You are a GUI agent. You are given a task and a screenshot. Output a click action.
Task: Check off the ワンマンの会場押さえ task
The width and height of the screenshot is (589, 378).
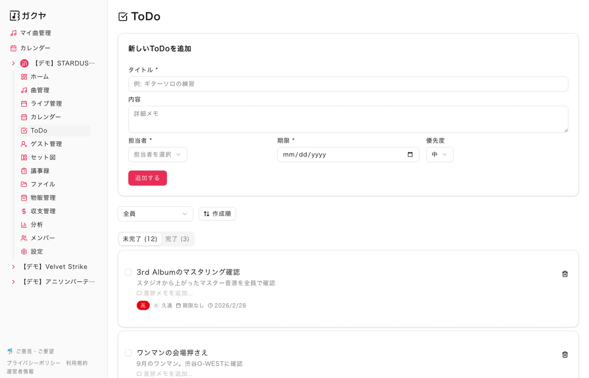click(x=128, y=353)
